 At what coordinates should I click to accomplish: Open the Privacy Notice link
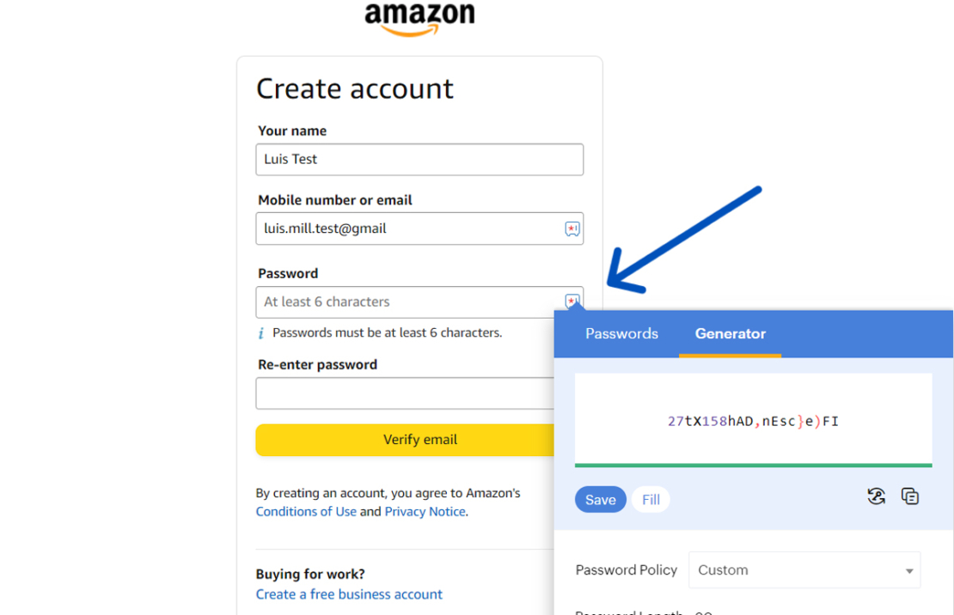pos(425,511)
